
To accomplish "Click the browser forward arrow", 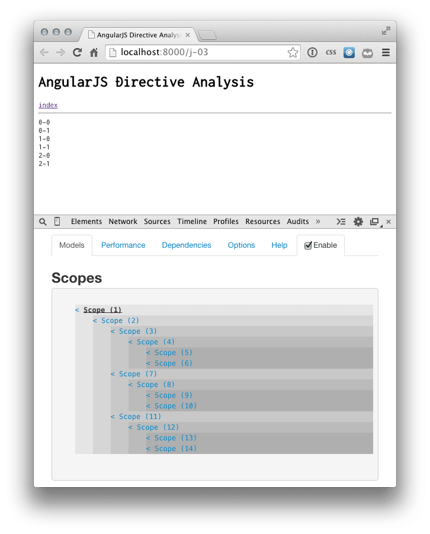I will click(60, 52).
